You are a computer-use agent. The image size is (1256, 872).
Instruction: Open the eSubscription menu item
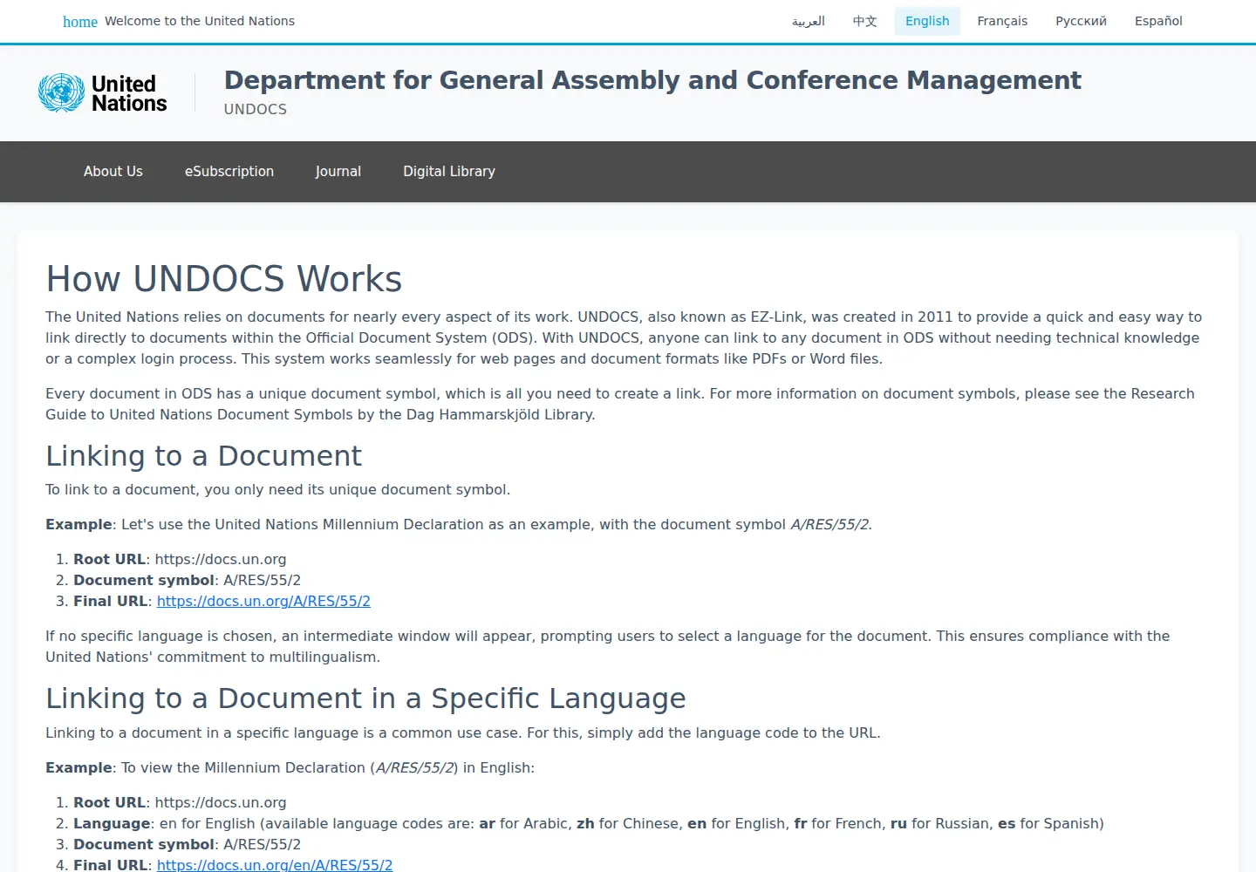(229, 172)
